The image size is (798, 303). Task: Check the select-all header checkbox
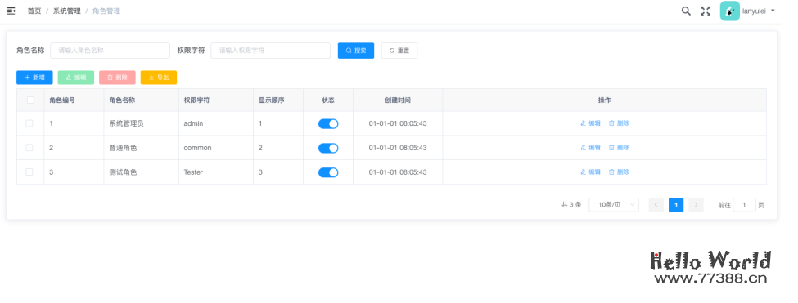[30, 100]
